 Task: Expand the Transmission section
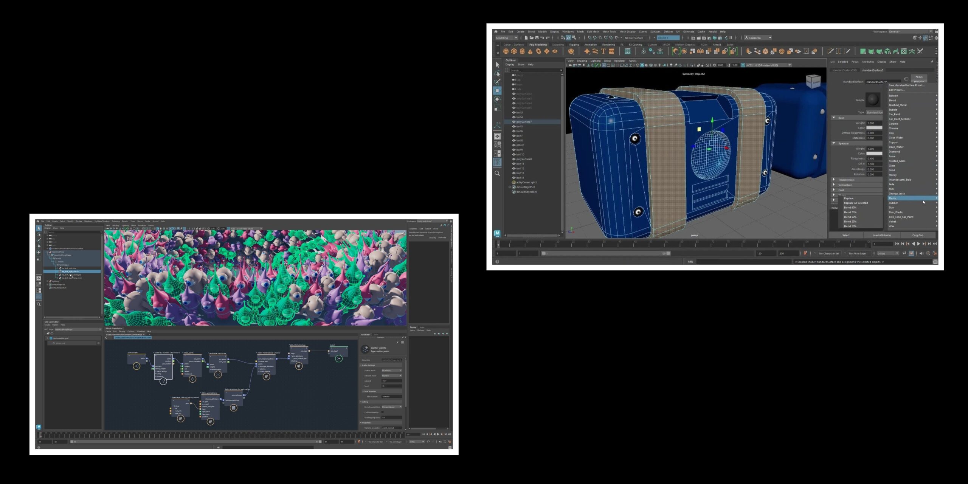click(834, 180)
